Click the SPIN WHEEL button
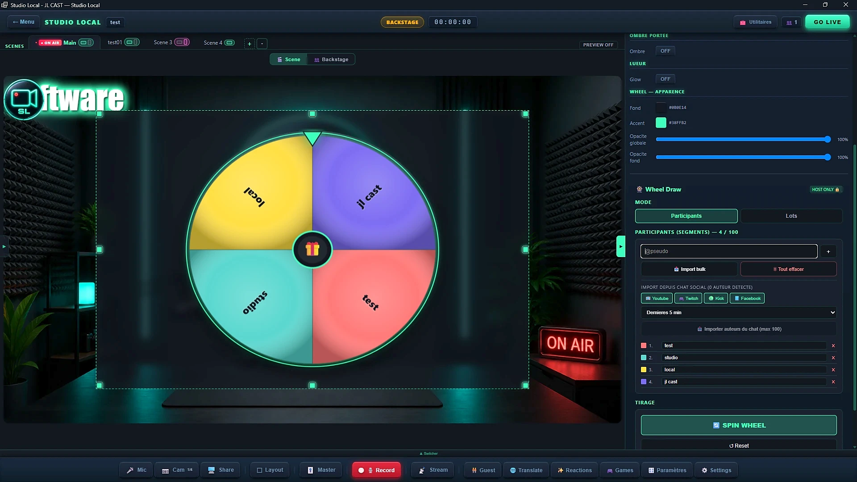Screen dimensions: 857x482 [x=739, y=425]
